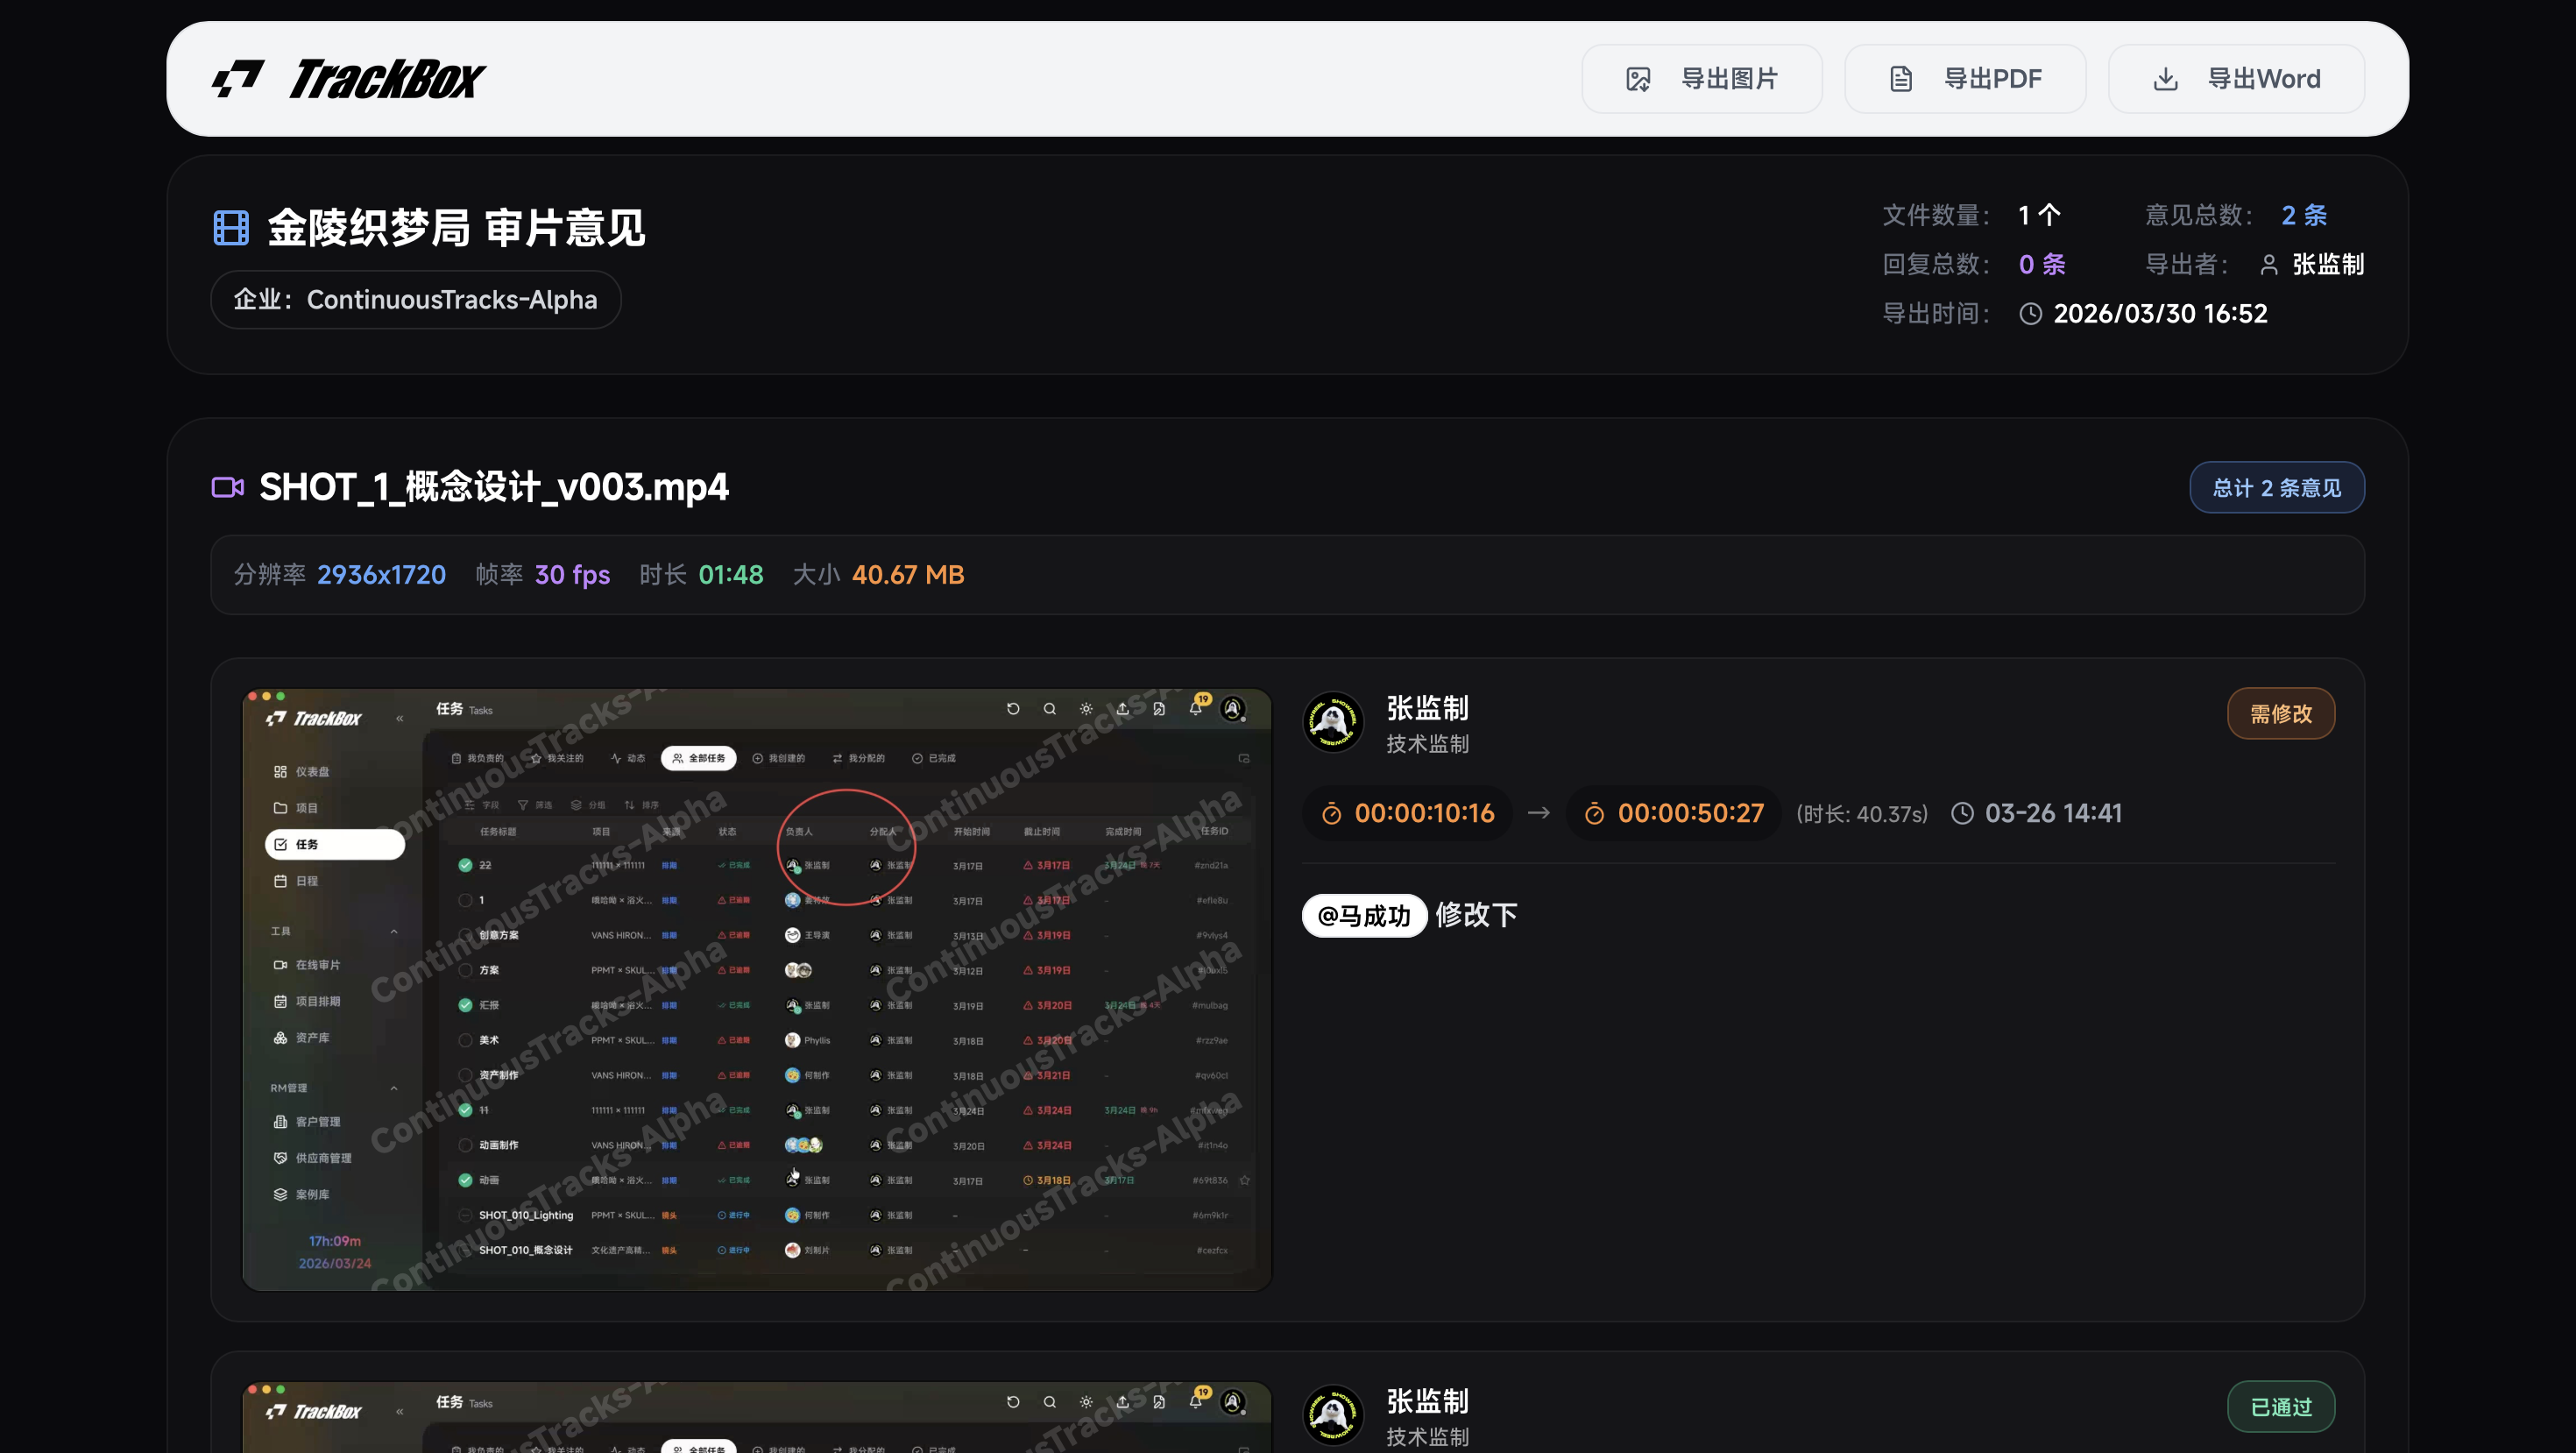Click the 企业: ContinuousTracks-Alpha chip

[415, 299]
